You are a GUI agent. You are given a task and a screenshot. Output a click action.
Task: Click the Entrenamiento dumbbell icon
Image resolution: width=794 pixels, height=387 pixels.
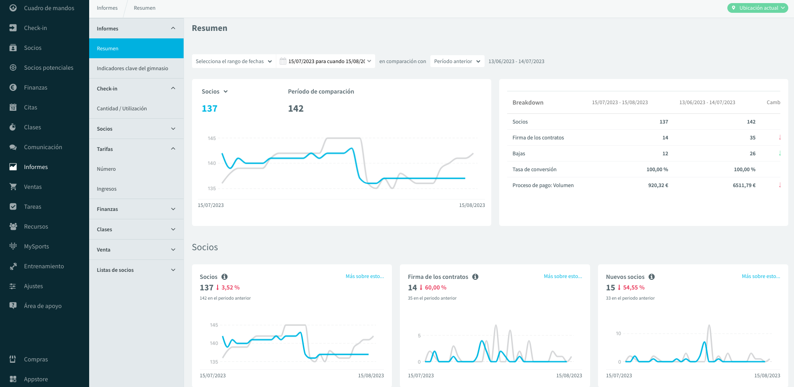(13, 266)
